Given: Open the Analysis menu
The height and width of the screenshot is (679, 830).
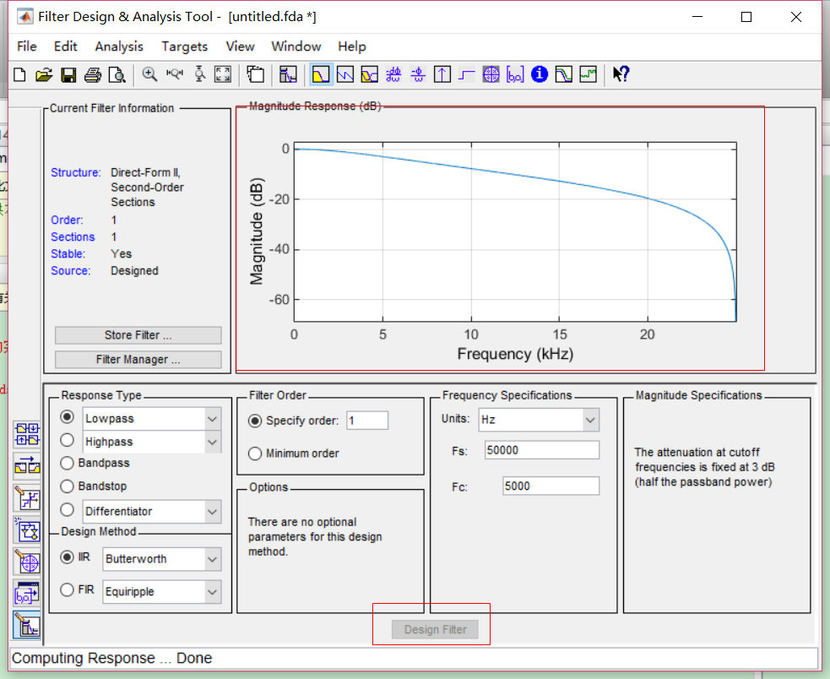Looking at the screenshot, I should 119,46.
